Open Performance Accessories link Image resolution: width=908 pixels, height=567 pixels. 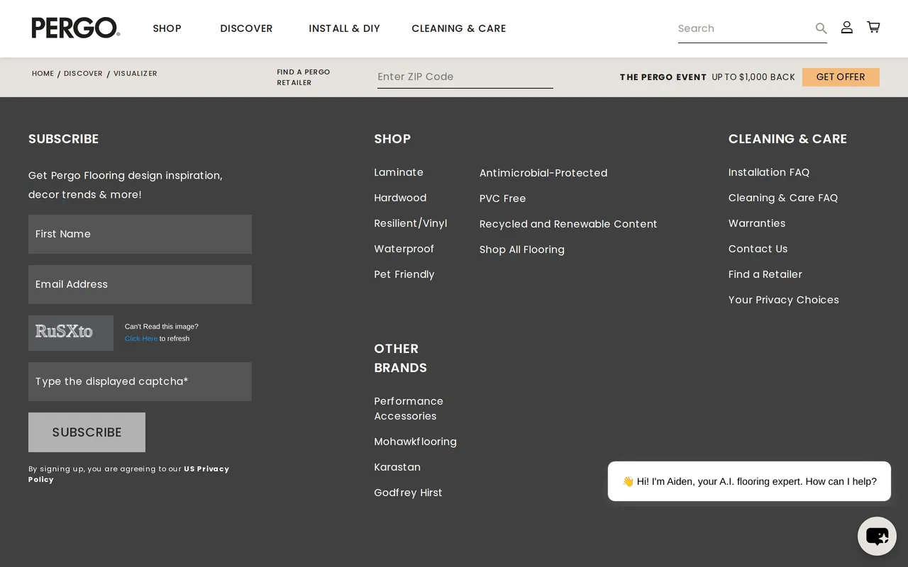tap(409, 408)
